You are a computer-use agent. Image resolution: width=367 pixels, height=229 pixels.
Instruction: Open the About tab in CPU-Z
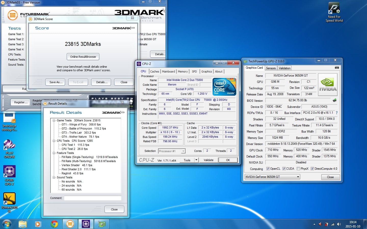(219, 71)
